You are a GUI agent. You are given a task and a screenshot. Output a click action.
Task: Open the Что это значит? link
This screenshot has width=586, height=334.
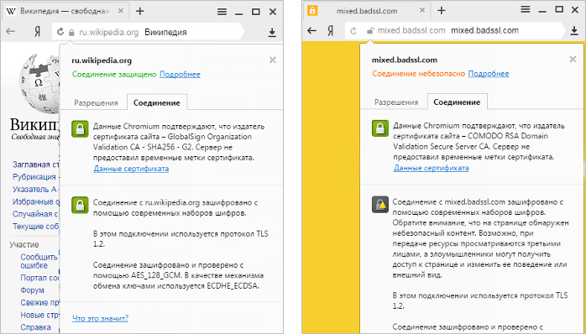pyautogui.click(x=100, y=318)
